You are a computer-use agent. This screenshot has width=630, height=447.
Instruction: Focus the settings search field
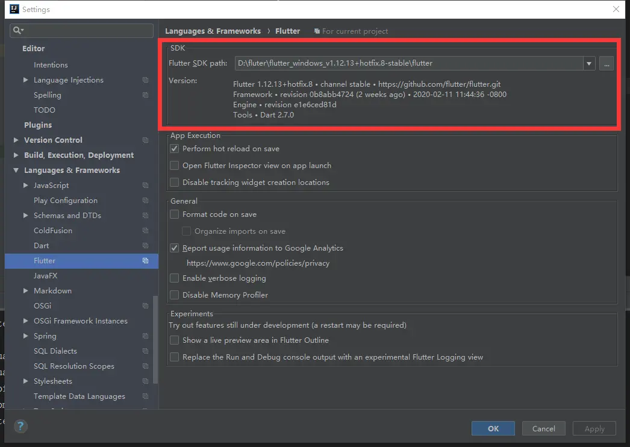[x=81, y=30]
